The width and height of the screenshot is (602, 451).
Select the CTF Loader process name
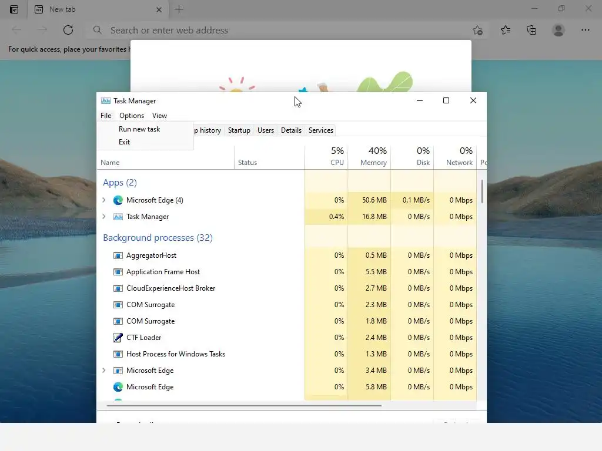click(x=143, y=338)
